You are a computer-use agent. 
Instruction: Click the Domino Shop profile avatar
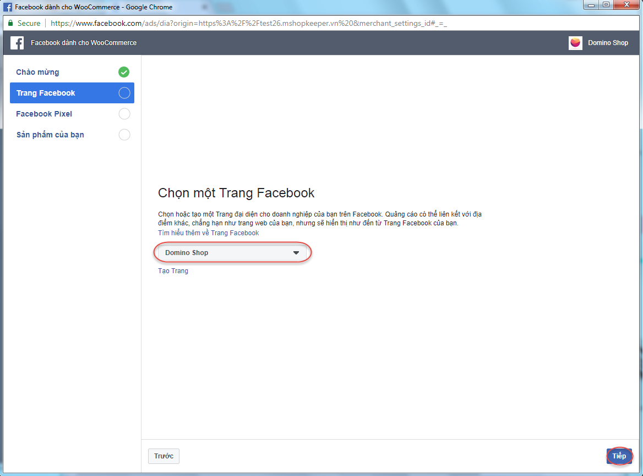pyautogui.click(x=575, y=42)
